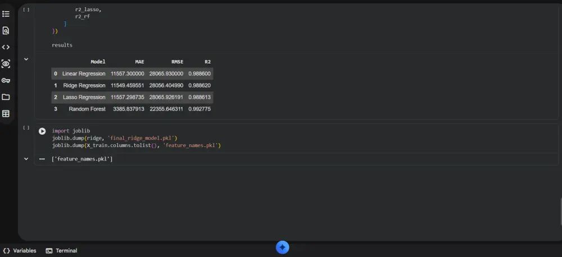This screenshot has height=257, width=562.
Task: Click the execution bracket of joblib cell
Action: tap(26, 128)
